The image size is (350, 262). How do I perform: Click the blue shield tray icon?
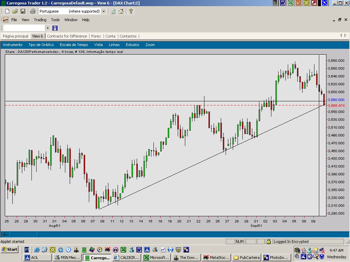322,257
